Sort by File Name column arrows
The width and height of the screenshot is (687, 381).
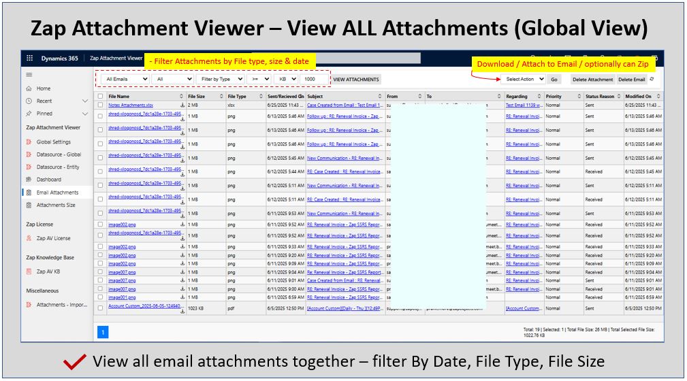point(181,97)
